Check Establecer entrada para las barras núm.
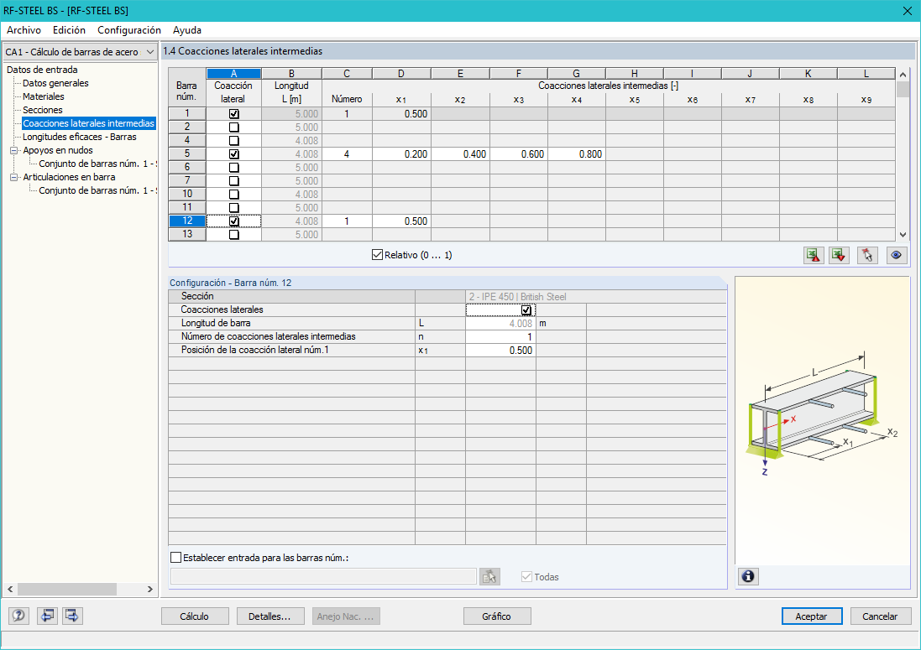The width and height of the screenshot is (921, 650). point(175,557)
